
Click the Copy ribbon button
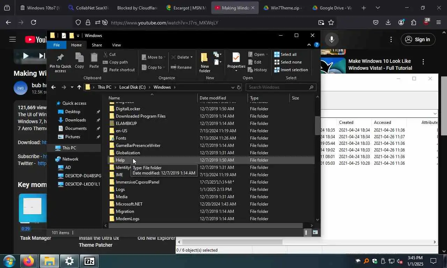point(79,61)
